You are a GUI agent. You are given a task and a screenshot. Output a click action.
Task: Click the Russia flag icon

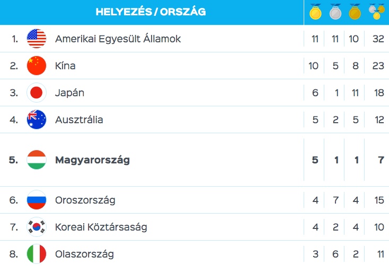point(37,200)
